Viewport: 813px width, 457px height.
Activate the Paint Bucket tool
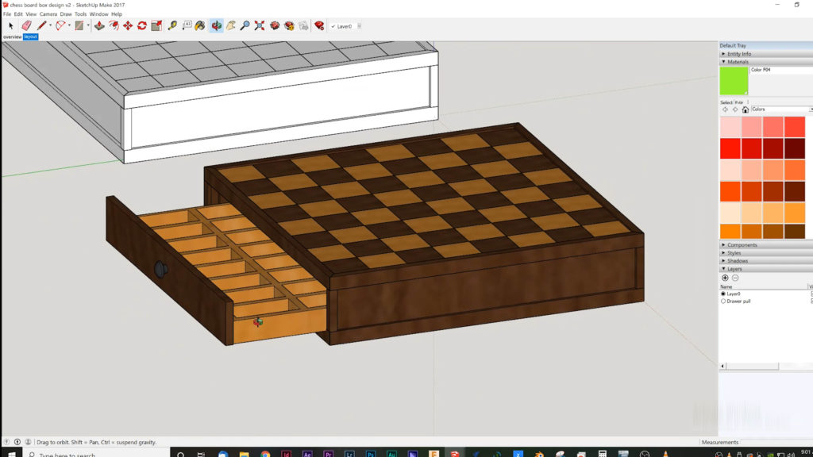click(x=200, y=26)
